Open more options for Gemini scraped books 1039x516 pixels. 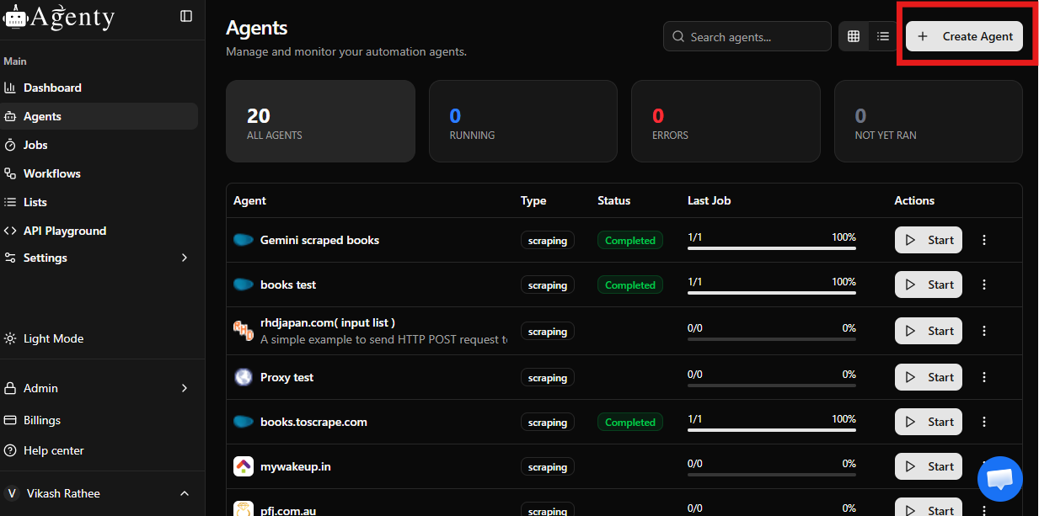pos(983,240)
